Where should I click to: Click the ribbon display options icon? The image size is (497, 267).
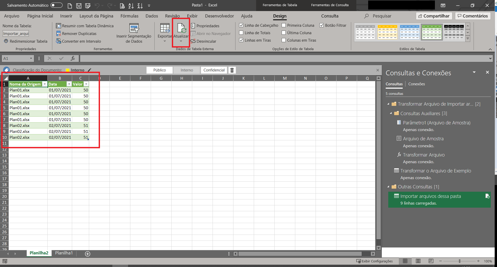443,5
